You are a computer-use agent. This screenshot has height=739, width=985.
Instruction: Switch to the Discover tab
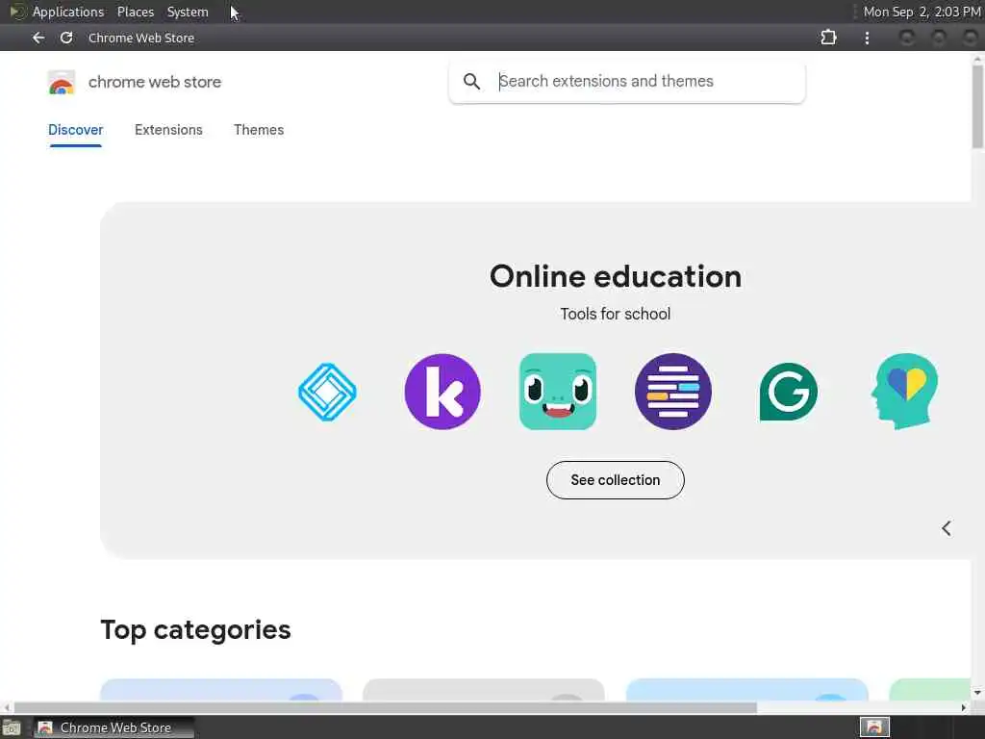point(75,130)
